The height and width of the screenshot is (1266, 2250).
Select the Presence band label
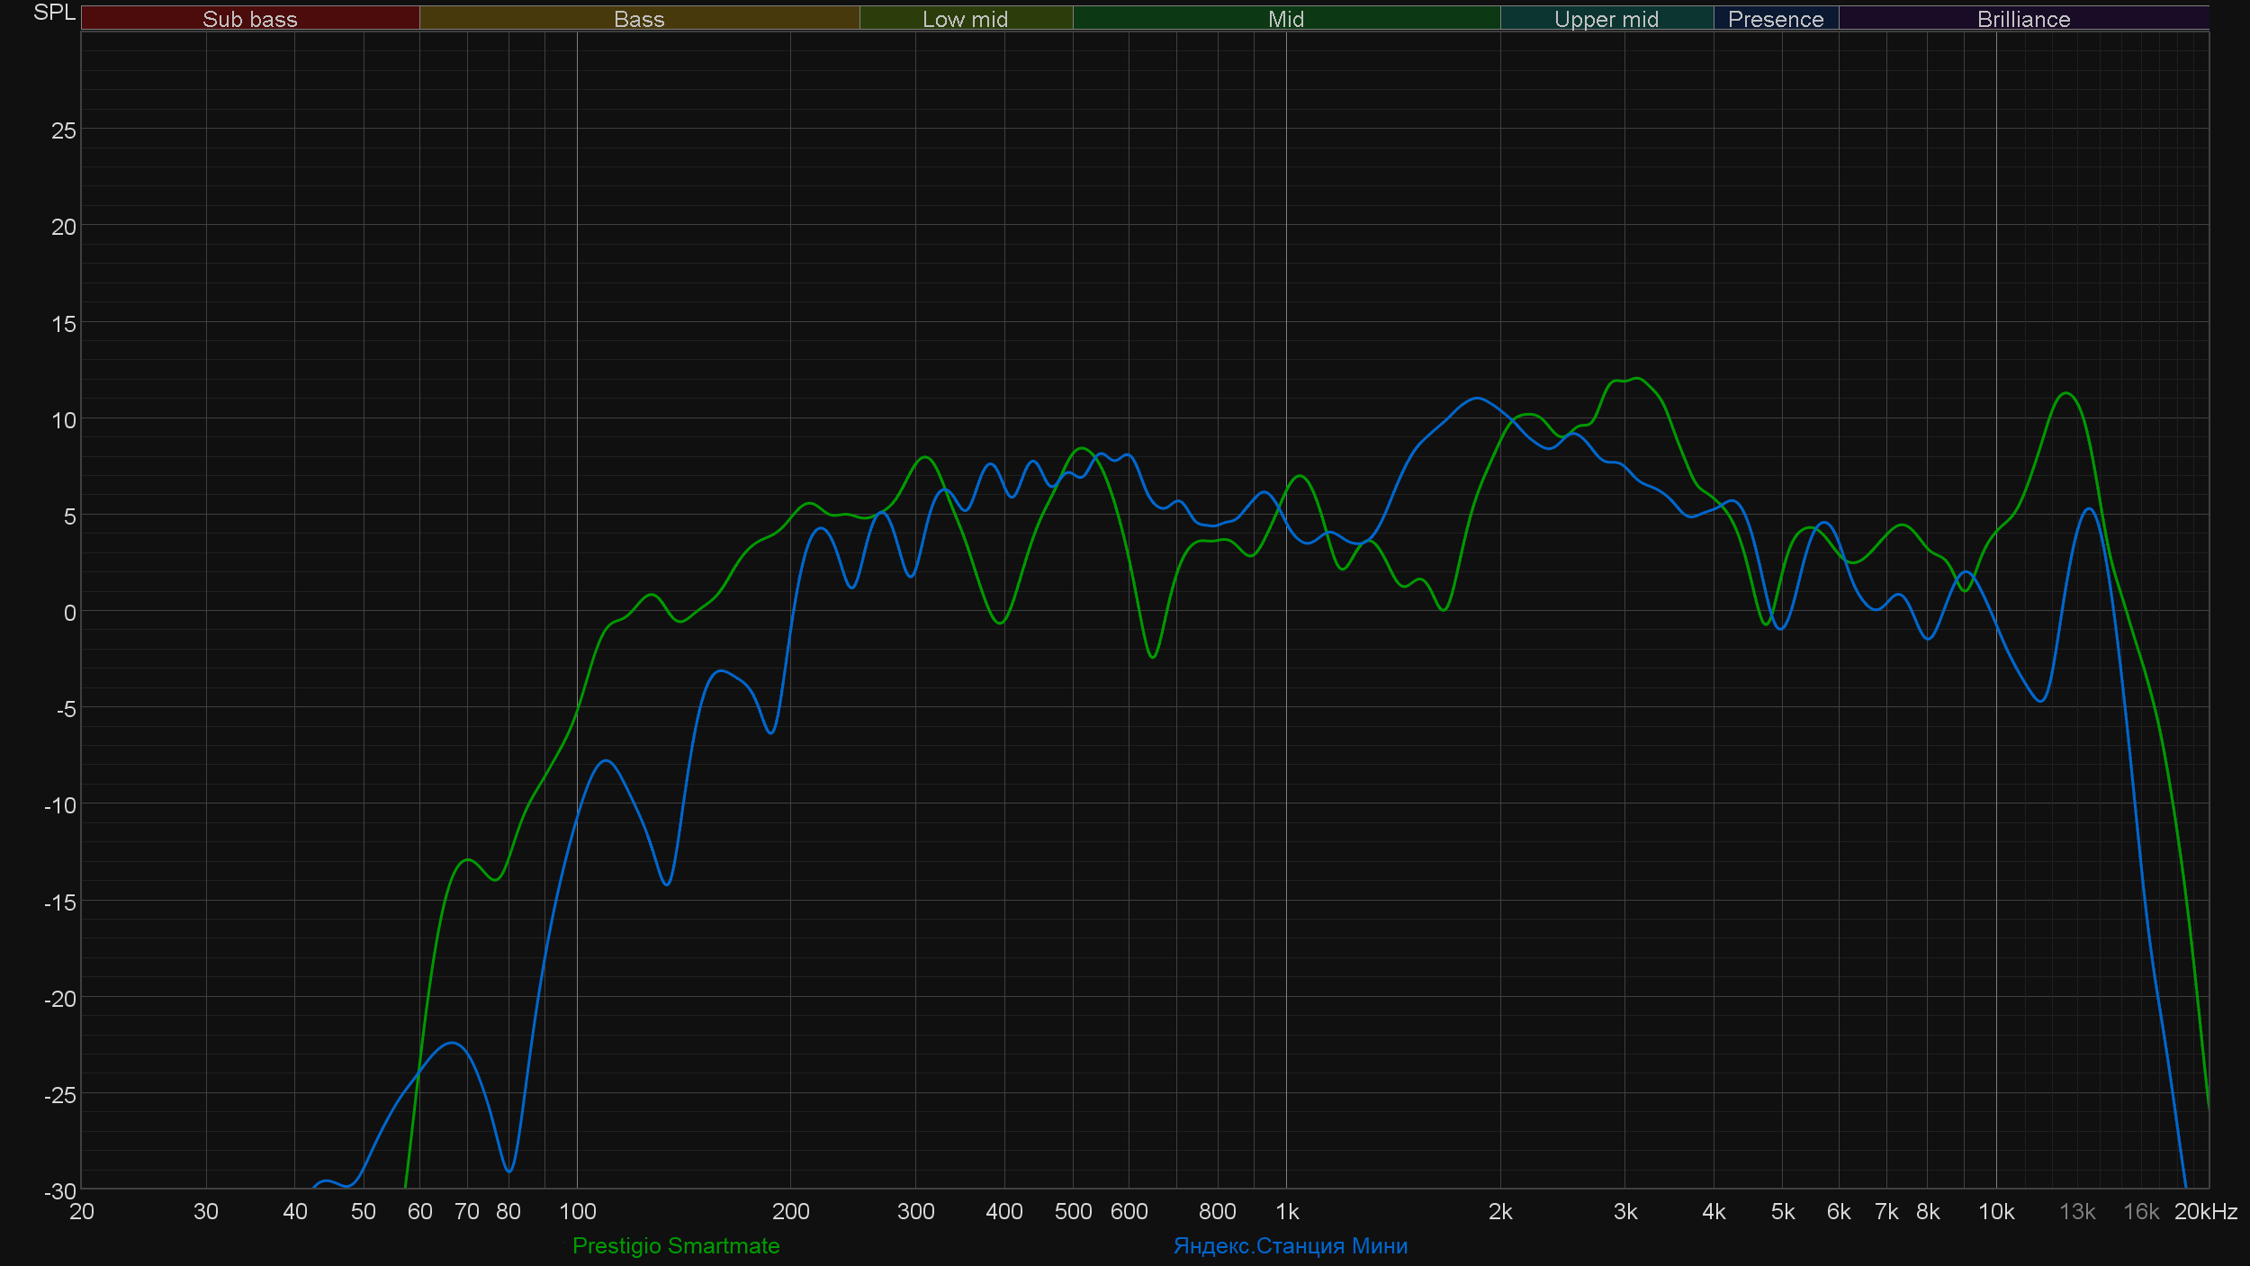click(x=1775, y=19)
